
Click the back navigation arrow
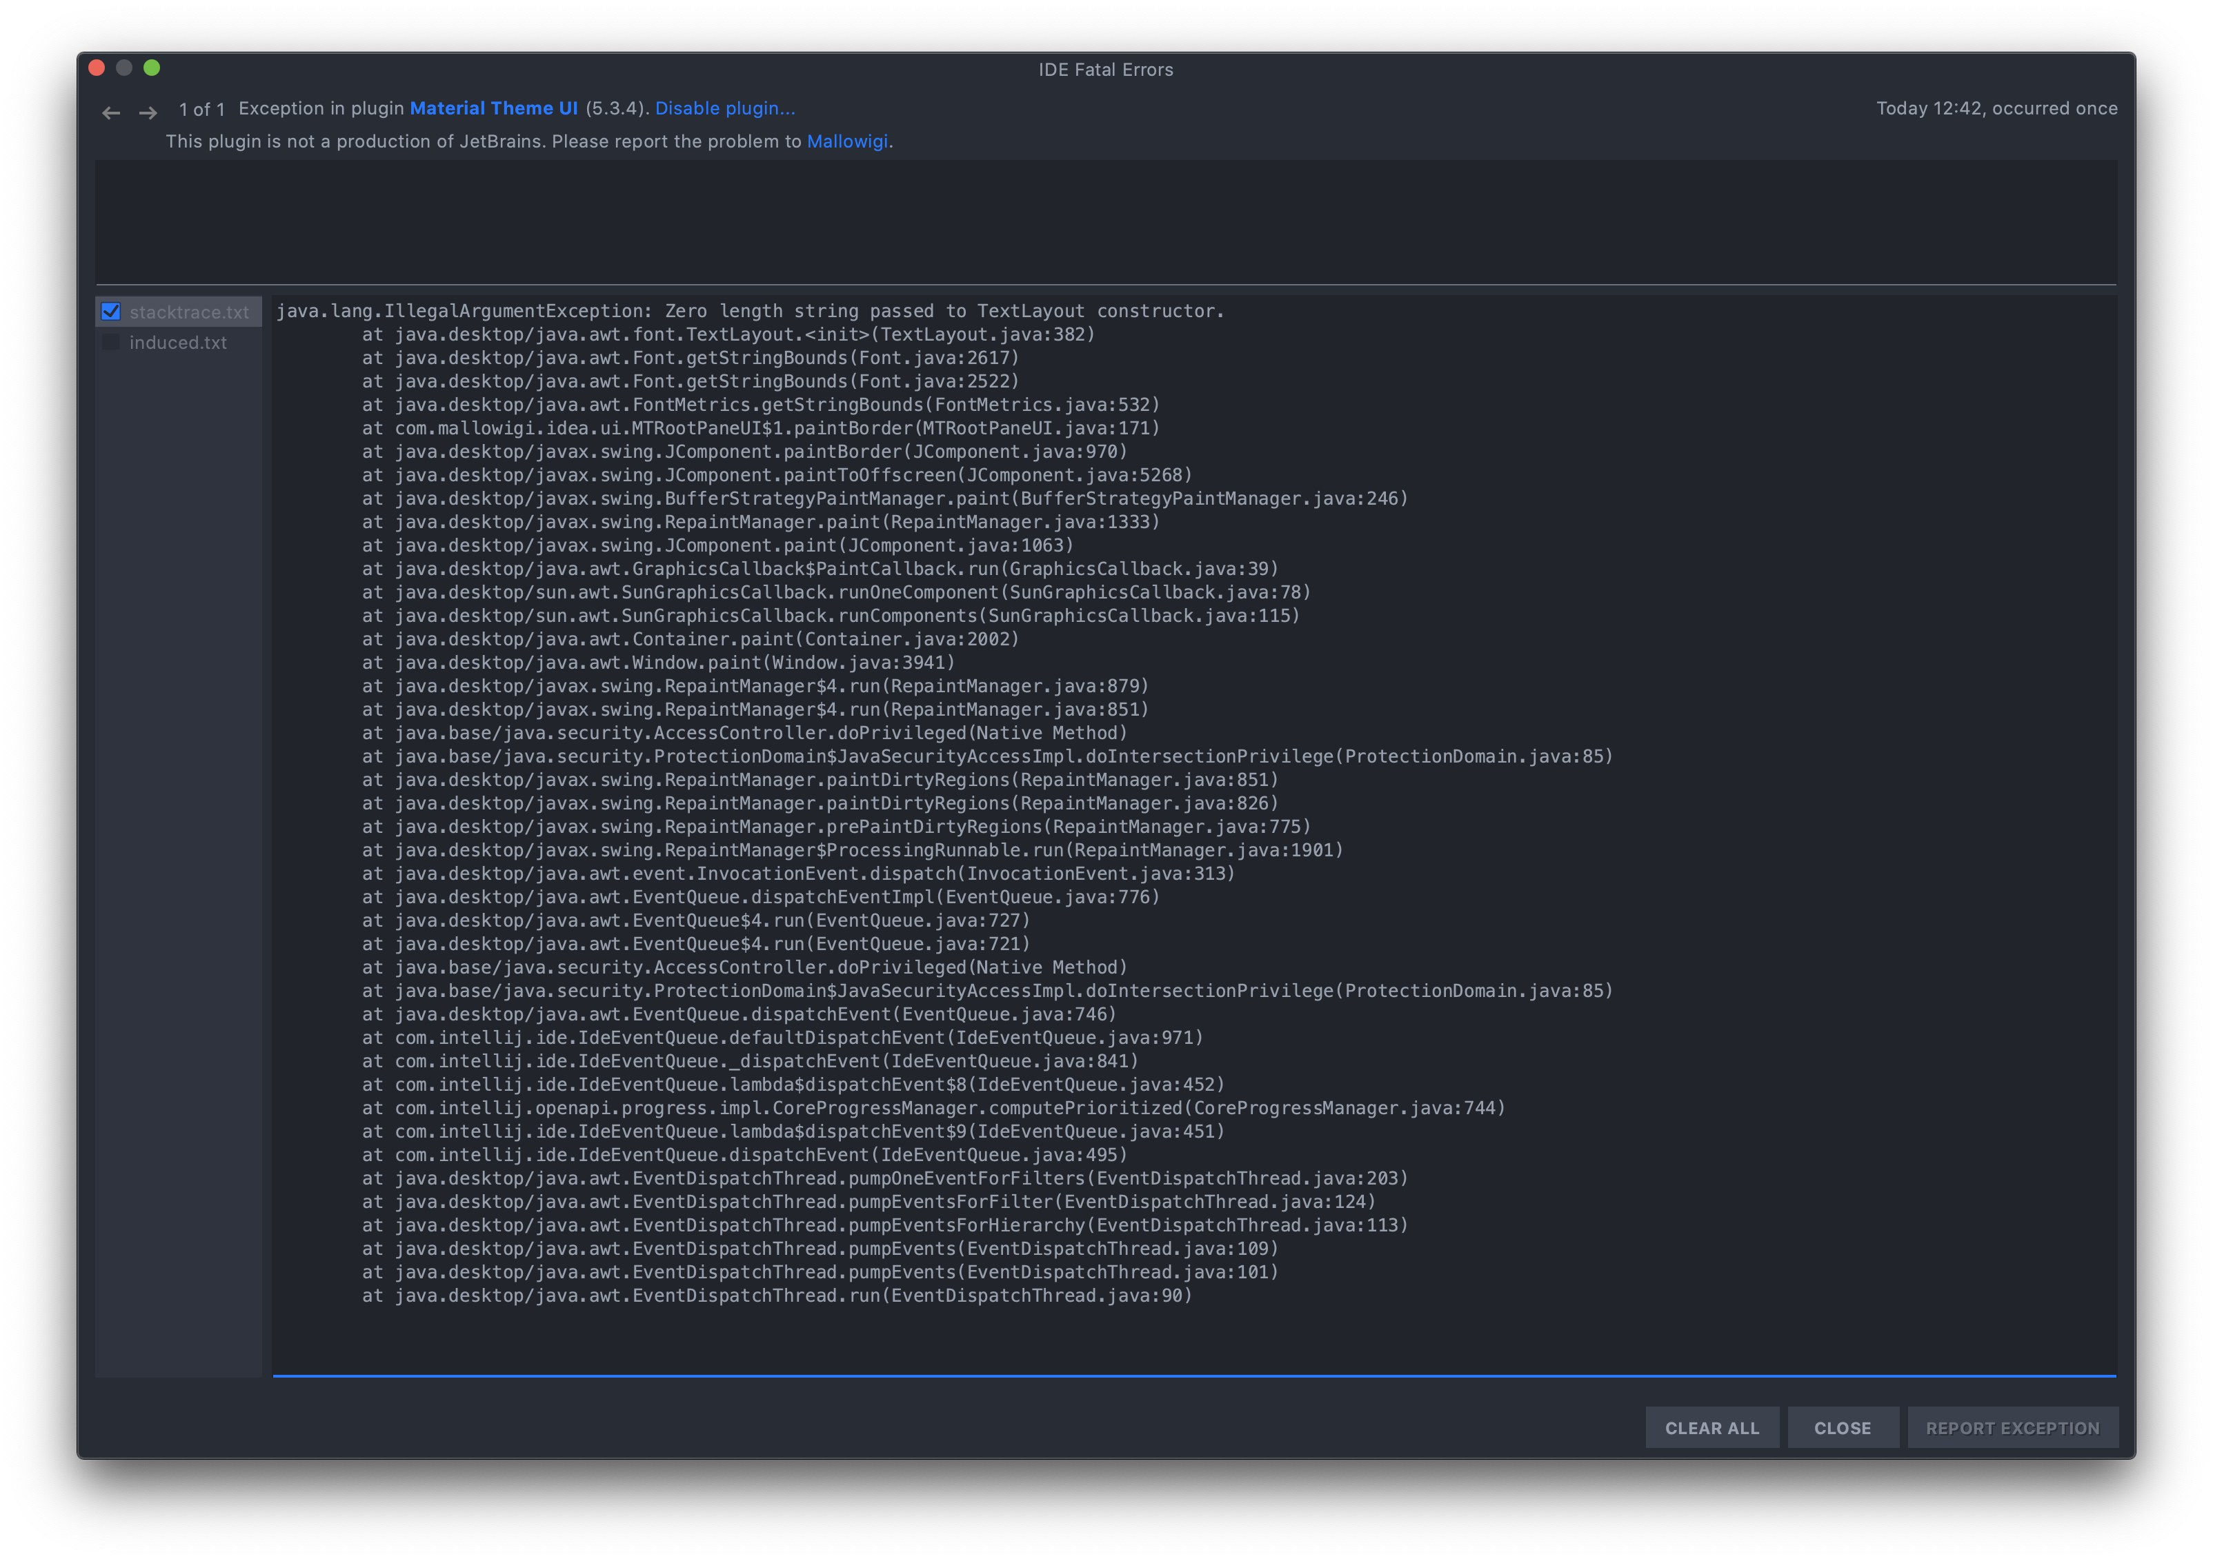coord(112,113)
